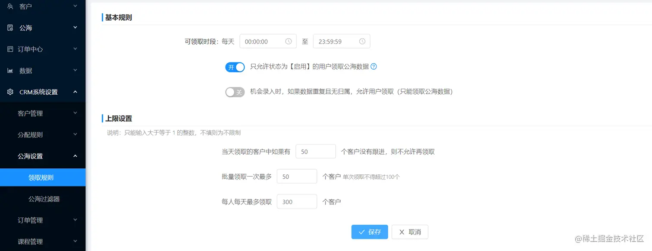Click the CRM系统设置 gear icon

click(x=10, y=92)
